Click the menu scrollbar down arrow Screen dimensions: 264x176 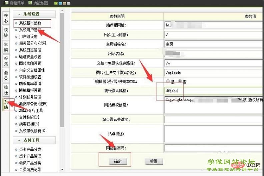click(x=62, y=169)
